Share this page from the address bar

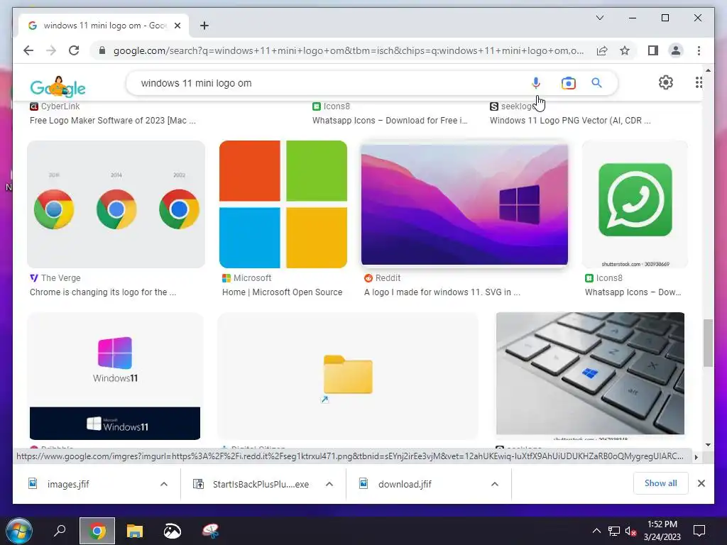(x=602, y=50)
